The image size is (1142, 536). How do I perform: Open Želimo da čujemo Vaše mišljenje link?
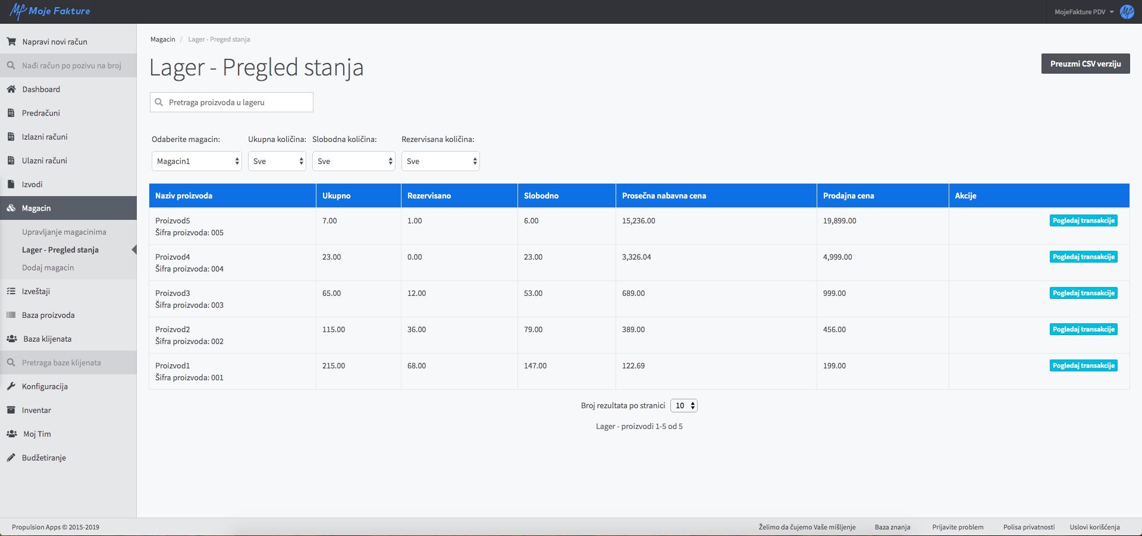pos(807,527)
